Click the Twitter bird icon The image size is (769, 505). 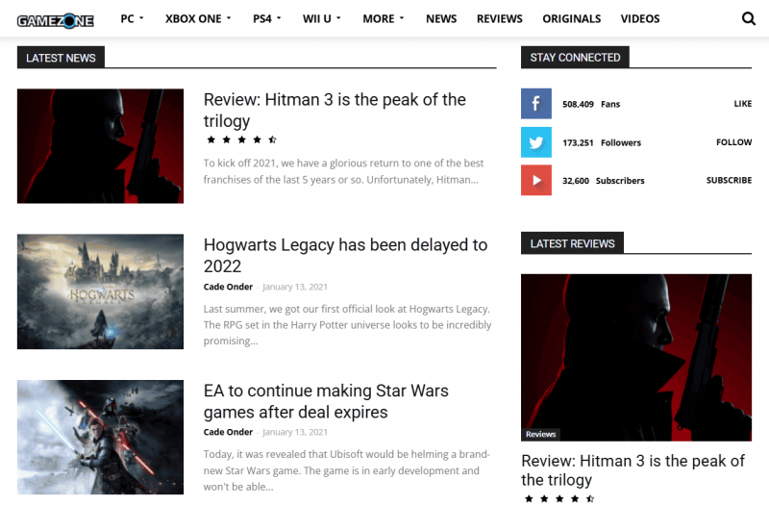click(536, 142)
